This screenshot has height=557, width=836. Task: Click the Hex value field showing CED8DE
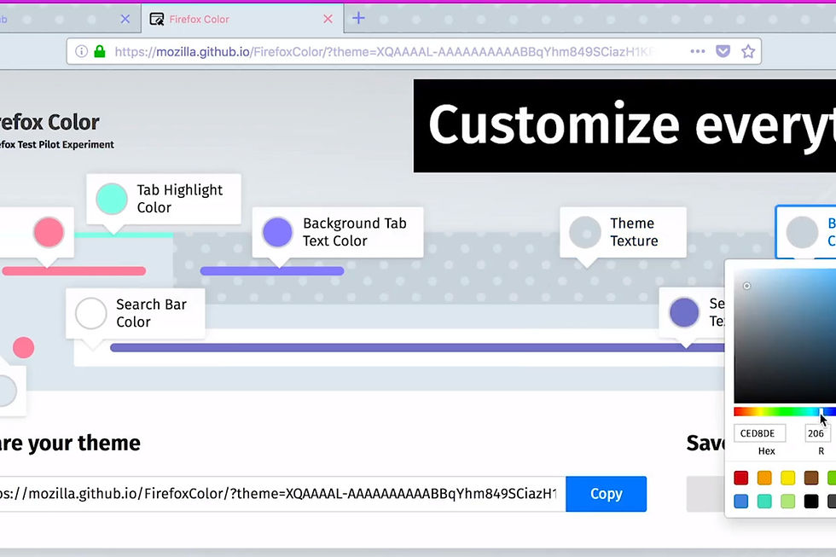point(759,432)
